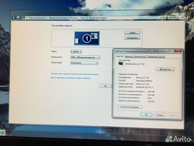194x146 pixels.
Task: Click the adapter Свойства button
Action: click(x=165, y=69)
